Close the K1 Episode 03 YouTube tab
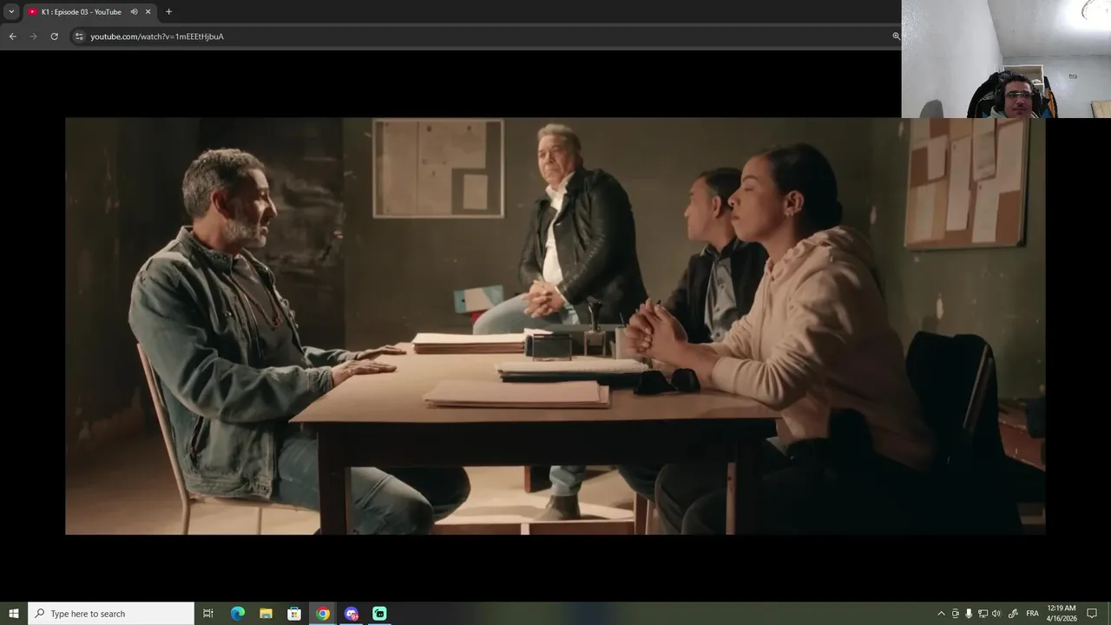 [148, 12]
